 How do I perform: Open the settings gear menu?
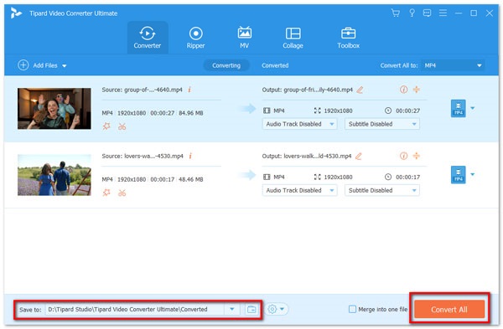[276, 309]
